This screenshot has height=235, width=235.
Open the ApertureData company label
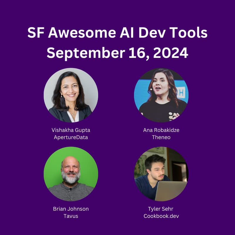(x=71, y=137)
